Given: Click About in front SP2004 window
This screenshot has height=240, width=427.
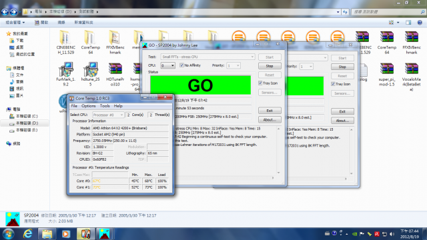Looking at the screenshot, I should (x=270, y=120).
